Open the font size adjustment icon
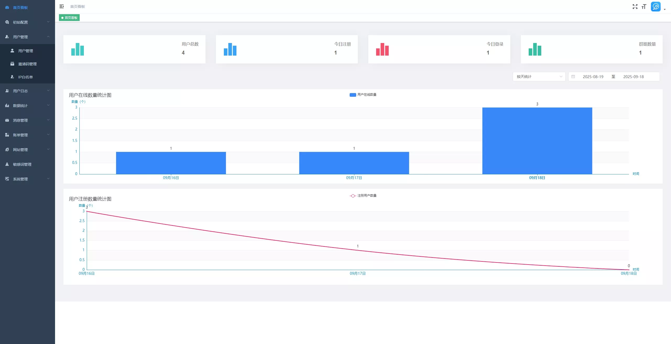Viewport: 671px width, 344px height. pos(644,7)
